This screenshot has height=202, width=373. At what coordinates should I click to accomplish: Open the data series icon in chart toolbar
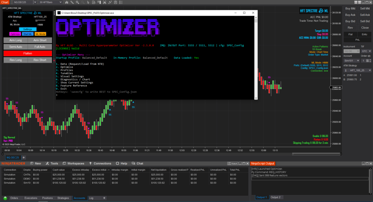(94, 2)
